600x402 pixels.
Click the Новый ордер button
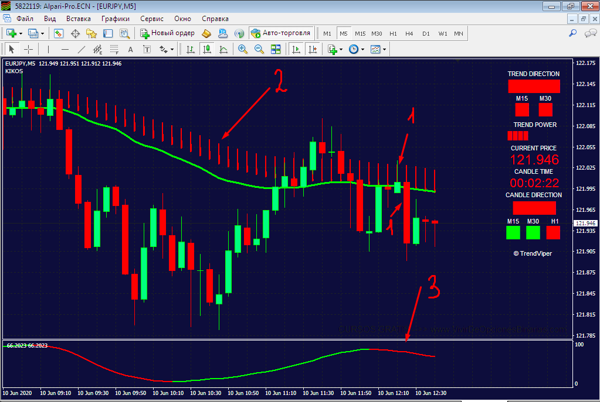[x=167, y=33]
